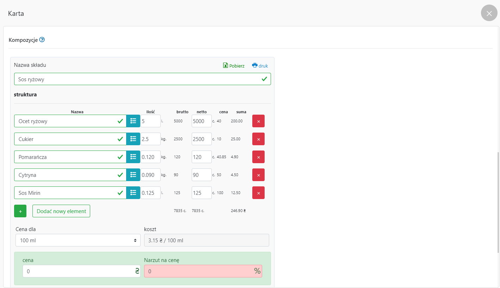Click the Narzut na cenę percent field
Screen dimensions: 500x288
(199, 271)
